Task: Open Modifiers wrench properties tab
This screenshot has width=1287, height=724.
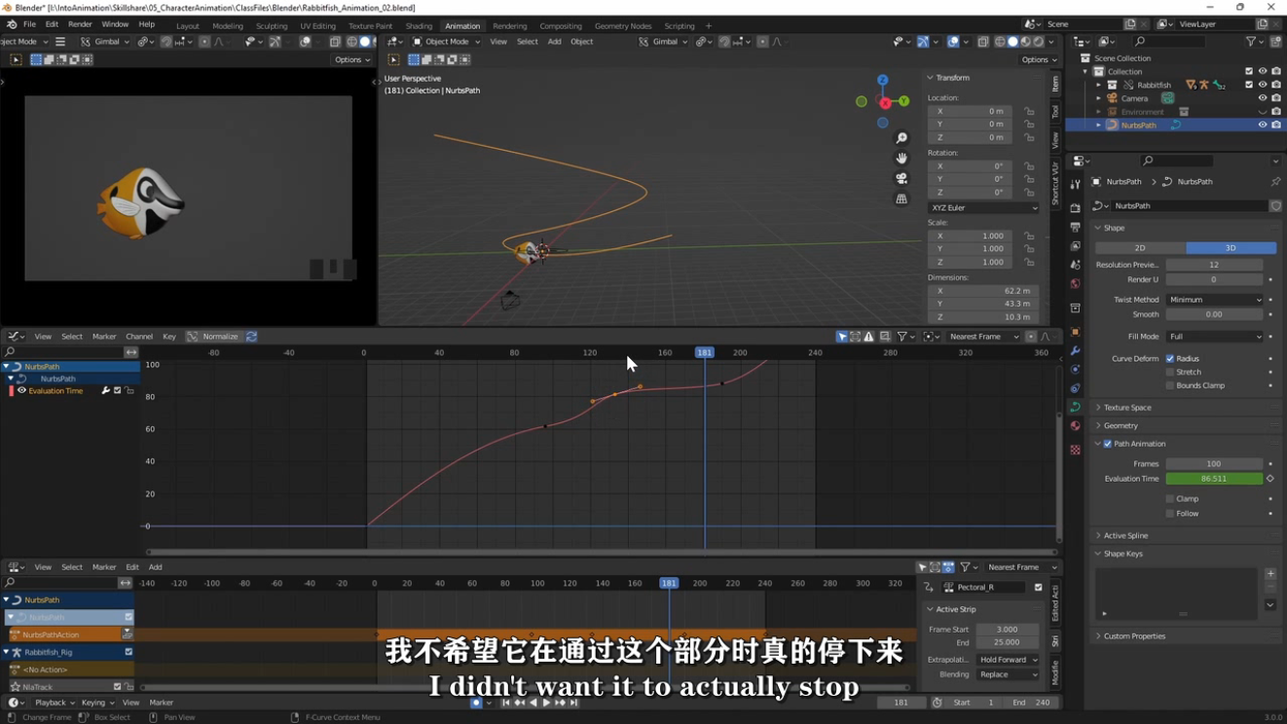Action: (1075, 350)
